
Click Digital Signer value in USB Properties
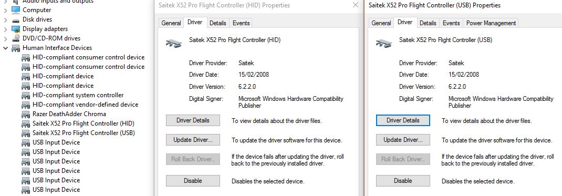pyautogui.click(x=501, y=102)
